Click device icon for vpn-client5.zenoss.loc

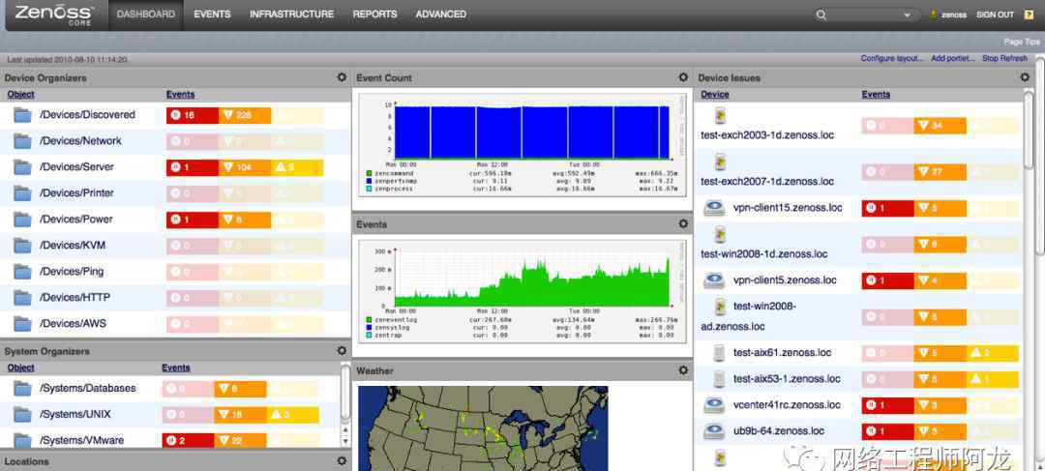point(714,280)
